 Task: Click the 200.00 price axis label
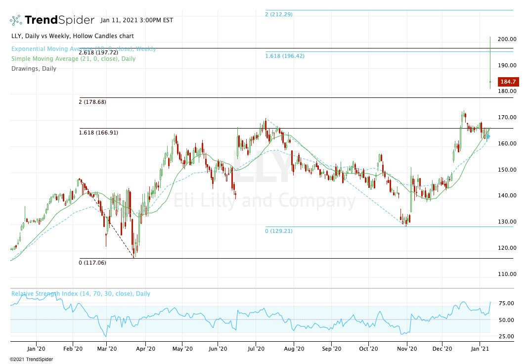[x=507, y=39]
